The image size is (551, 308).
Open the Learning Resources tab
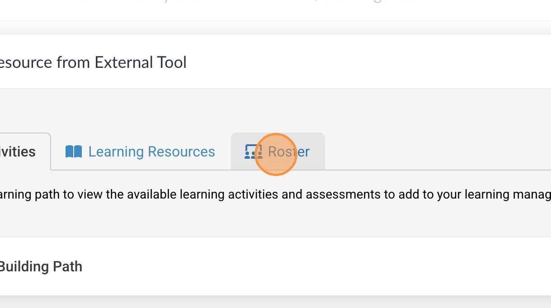pyautogui.click(x=141, y=152)
